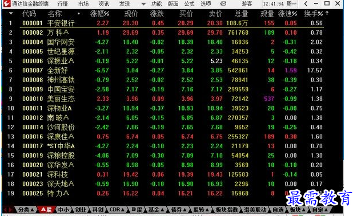Open the dropdown triangle left of 代码 header
Screen dimensions: 357x216
pyautogui.click(x=11, y=14)
